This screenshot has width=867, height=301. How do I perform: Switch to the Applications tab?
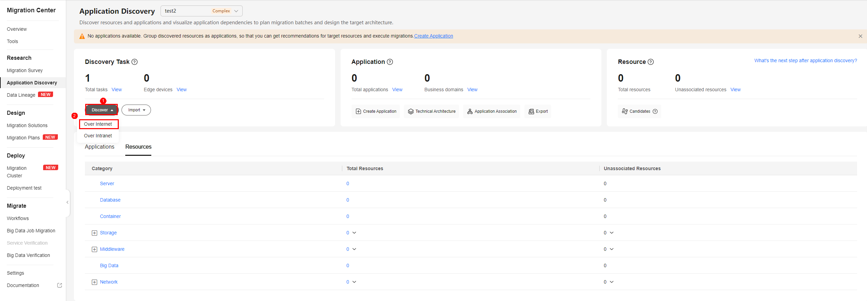pyautogui.click(x=100, y=147)
